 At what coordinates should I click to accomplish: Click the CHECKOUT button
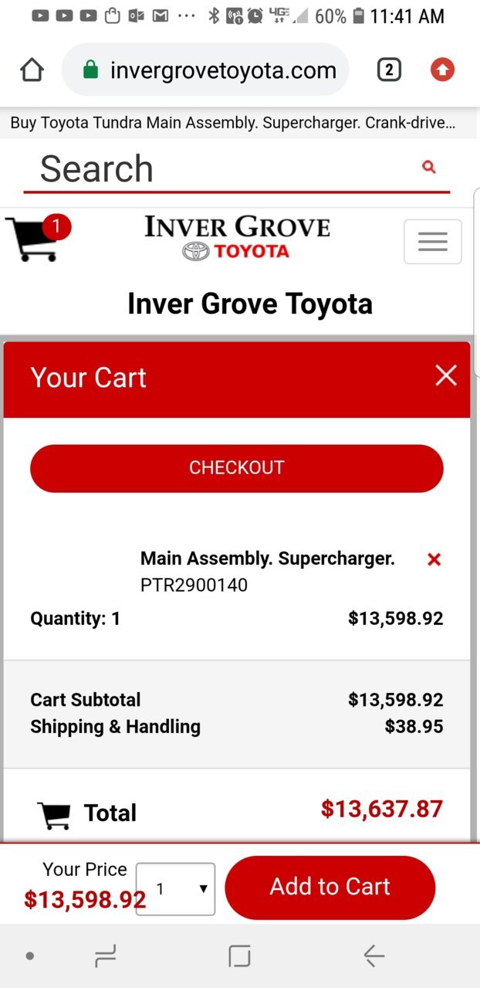coord(237,468)
